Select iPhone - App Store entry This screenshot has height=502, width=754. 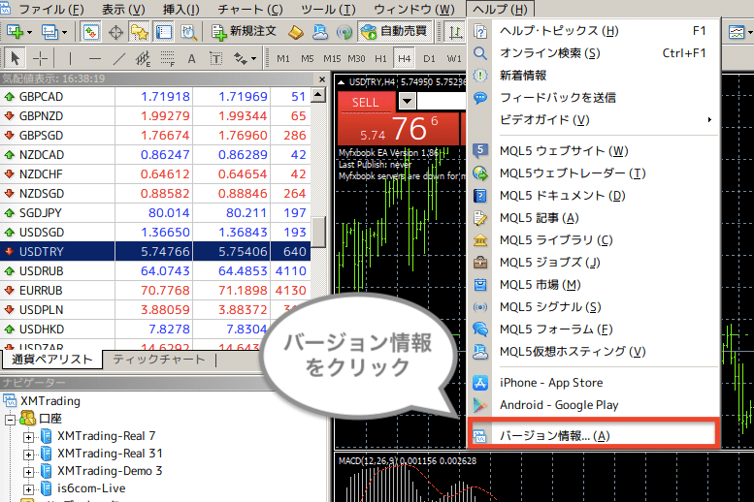point(593,383)
